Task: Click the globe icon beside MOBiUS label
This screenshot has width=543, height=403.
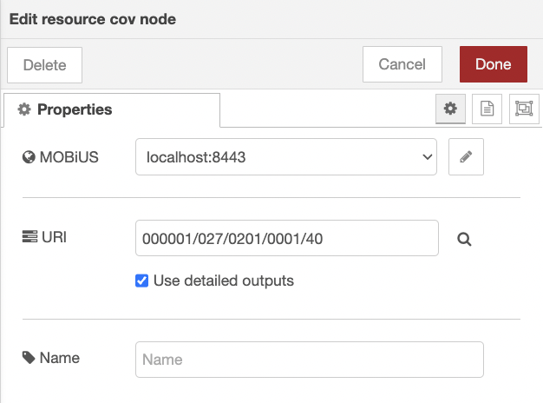Action: click(29, 157)
